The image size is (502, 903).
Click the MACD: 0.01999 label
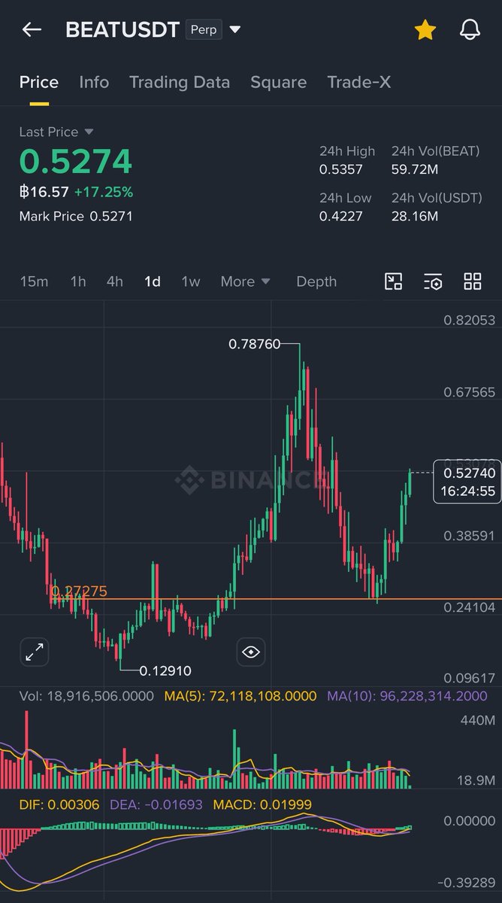point(262,805)
